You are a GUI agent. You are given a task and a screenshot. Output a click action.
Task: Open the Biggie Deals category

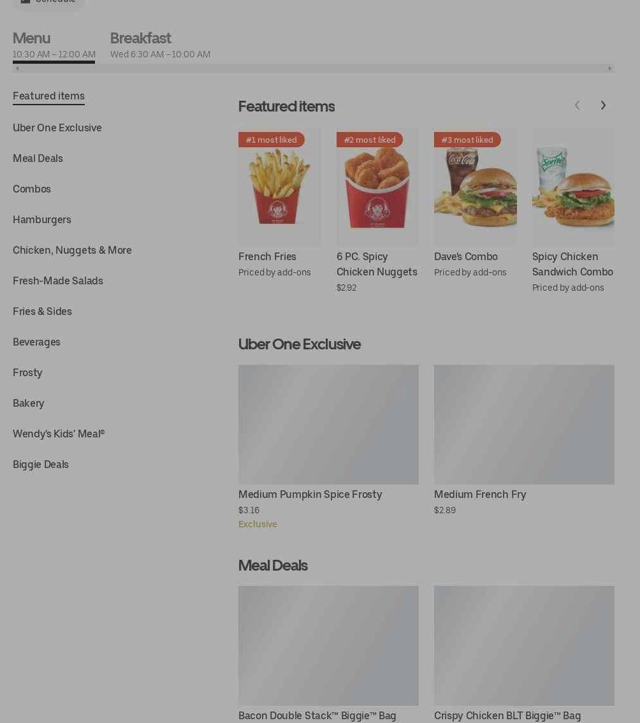pyautogui.click(x=41, y=464)
